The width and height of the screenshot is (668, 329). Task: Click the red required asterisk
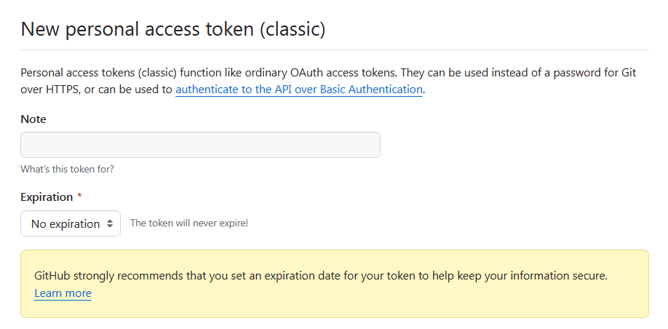point(79,197)
